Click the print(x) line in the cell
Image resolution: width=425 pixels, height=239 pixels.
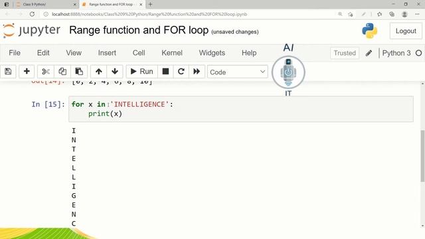click(x=105, y=114)
